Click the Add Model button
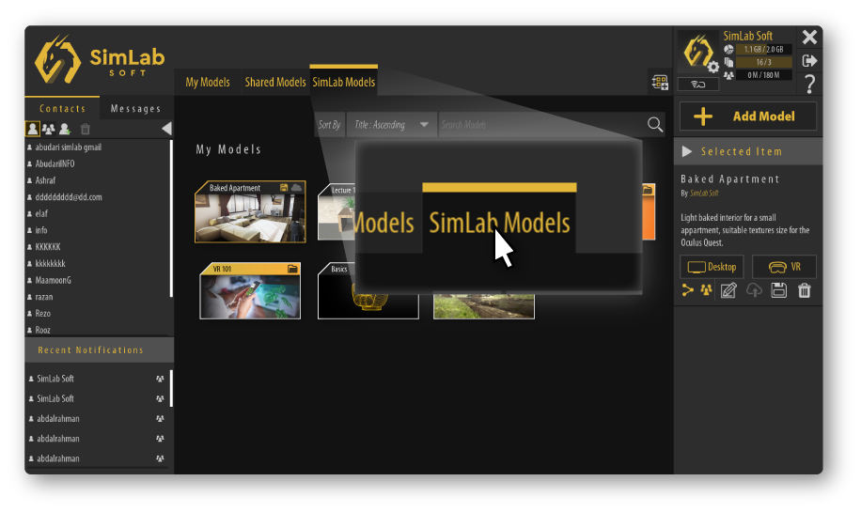Image resolution: width=861 pixels, height=512 pixels. point(748,116)
